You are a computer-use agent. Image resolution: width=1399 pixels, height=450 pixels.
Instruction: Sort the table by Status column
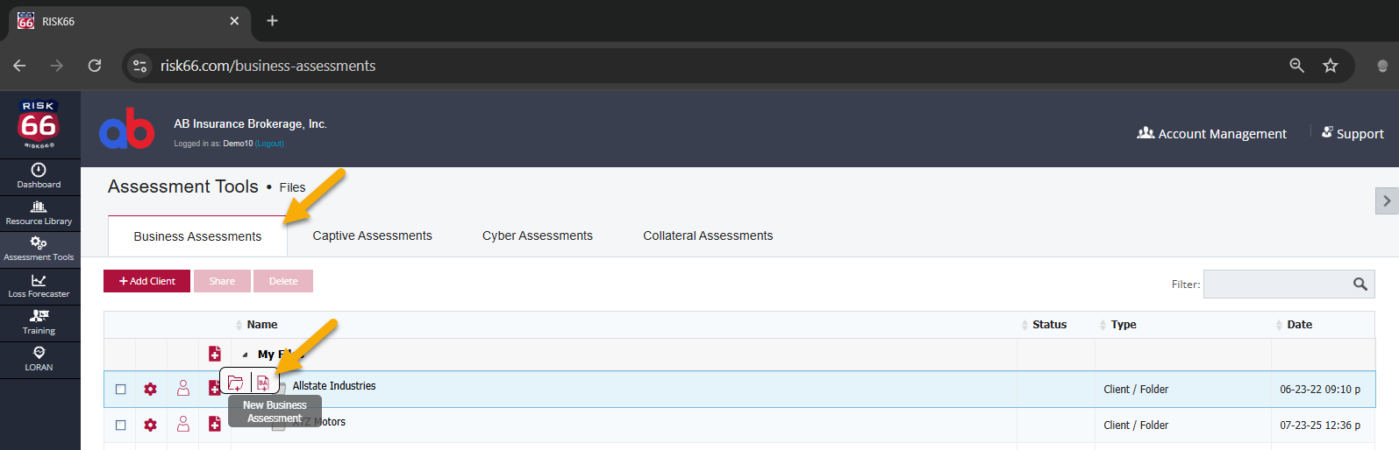[1049, 325]
